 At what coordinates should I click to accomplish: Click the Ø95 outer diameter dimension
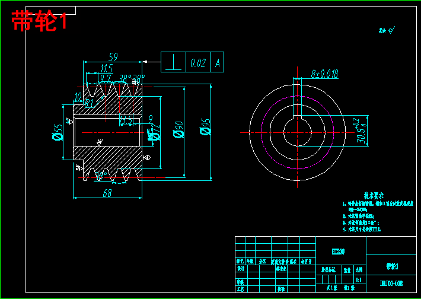point(205,127)
